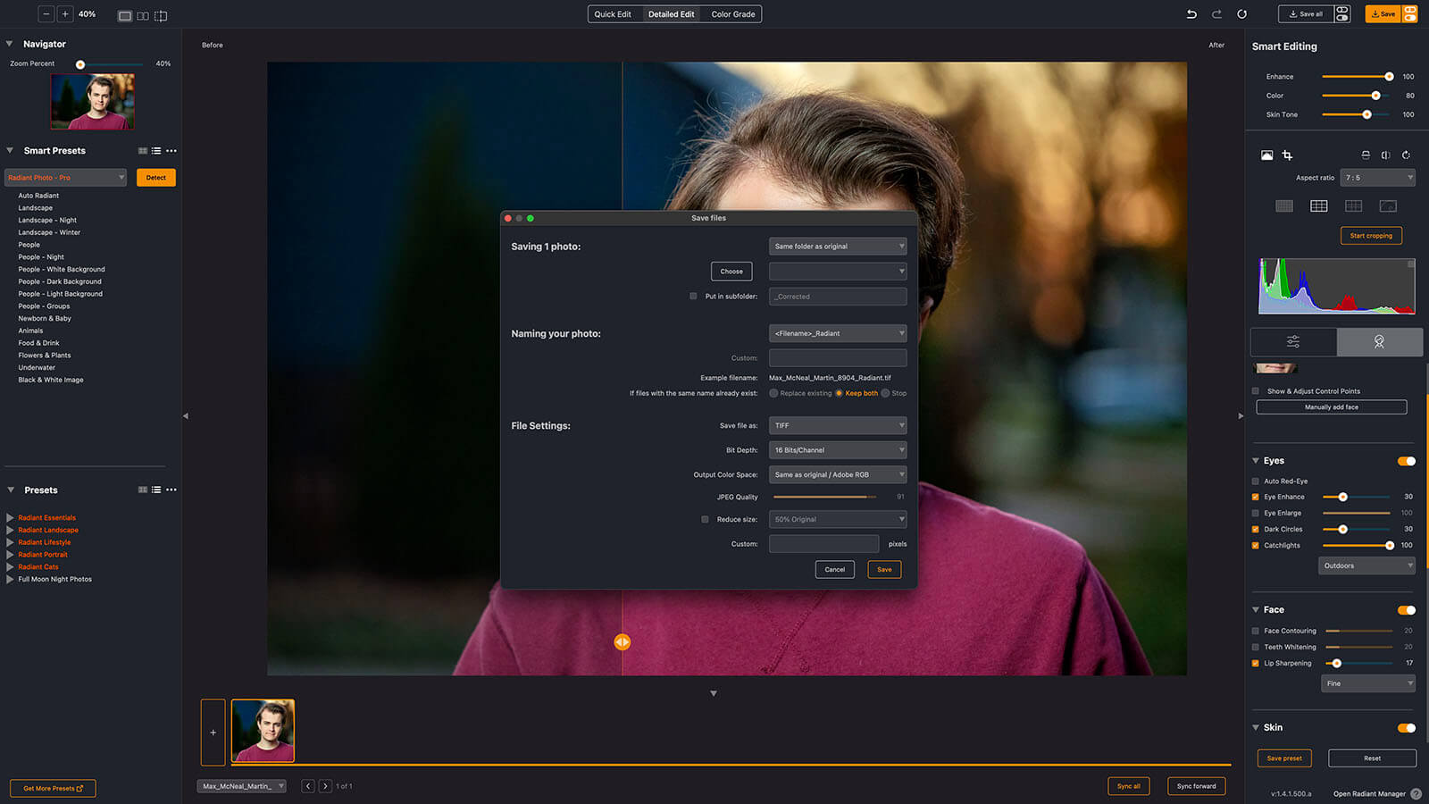The width and height of the screenshot is (1429, 804).
Task: Open the portrait face tools tab icon
Action: coord(1379,342)
